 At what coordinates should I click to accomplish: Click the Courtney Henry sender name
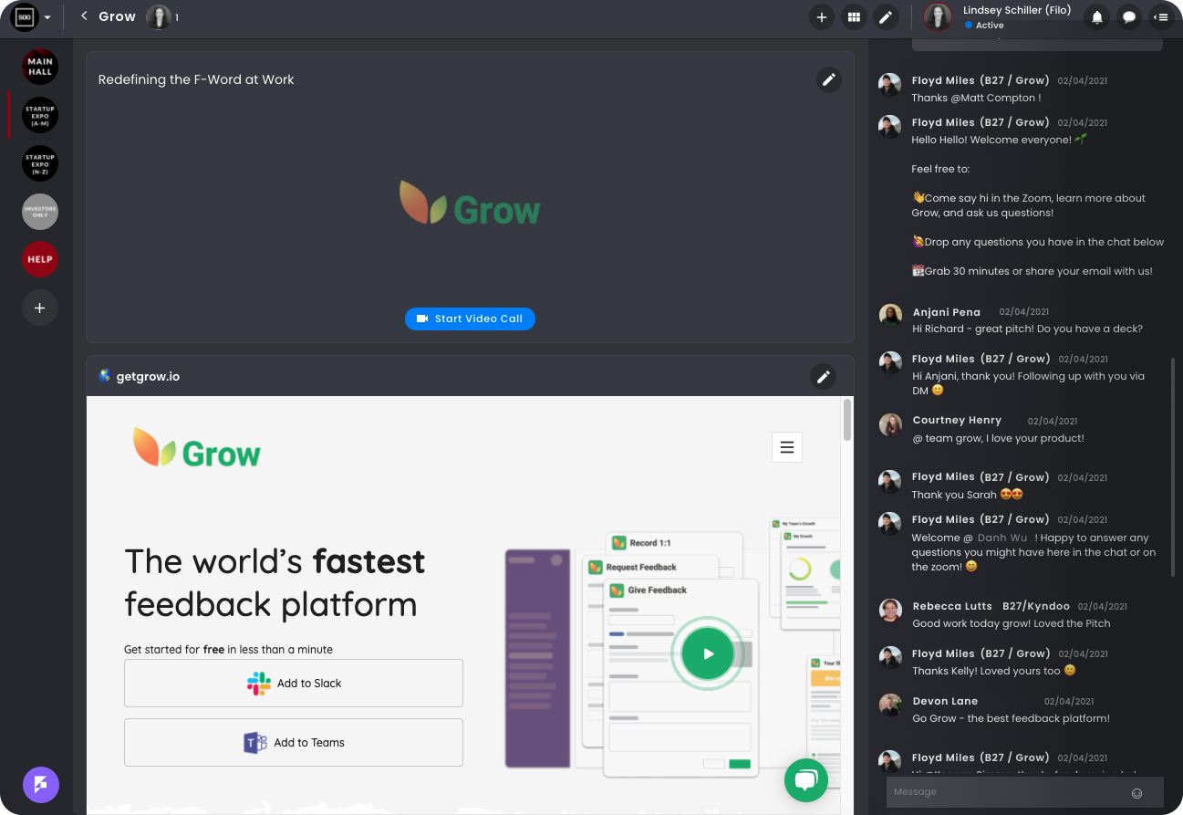[x=957, y=420]
